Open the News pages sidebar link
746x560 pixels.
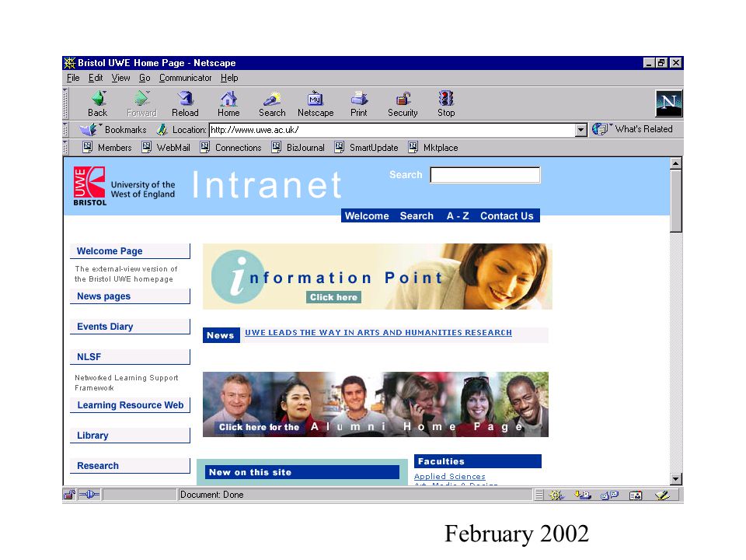pos(130,296)
